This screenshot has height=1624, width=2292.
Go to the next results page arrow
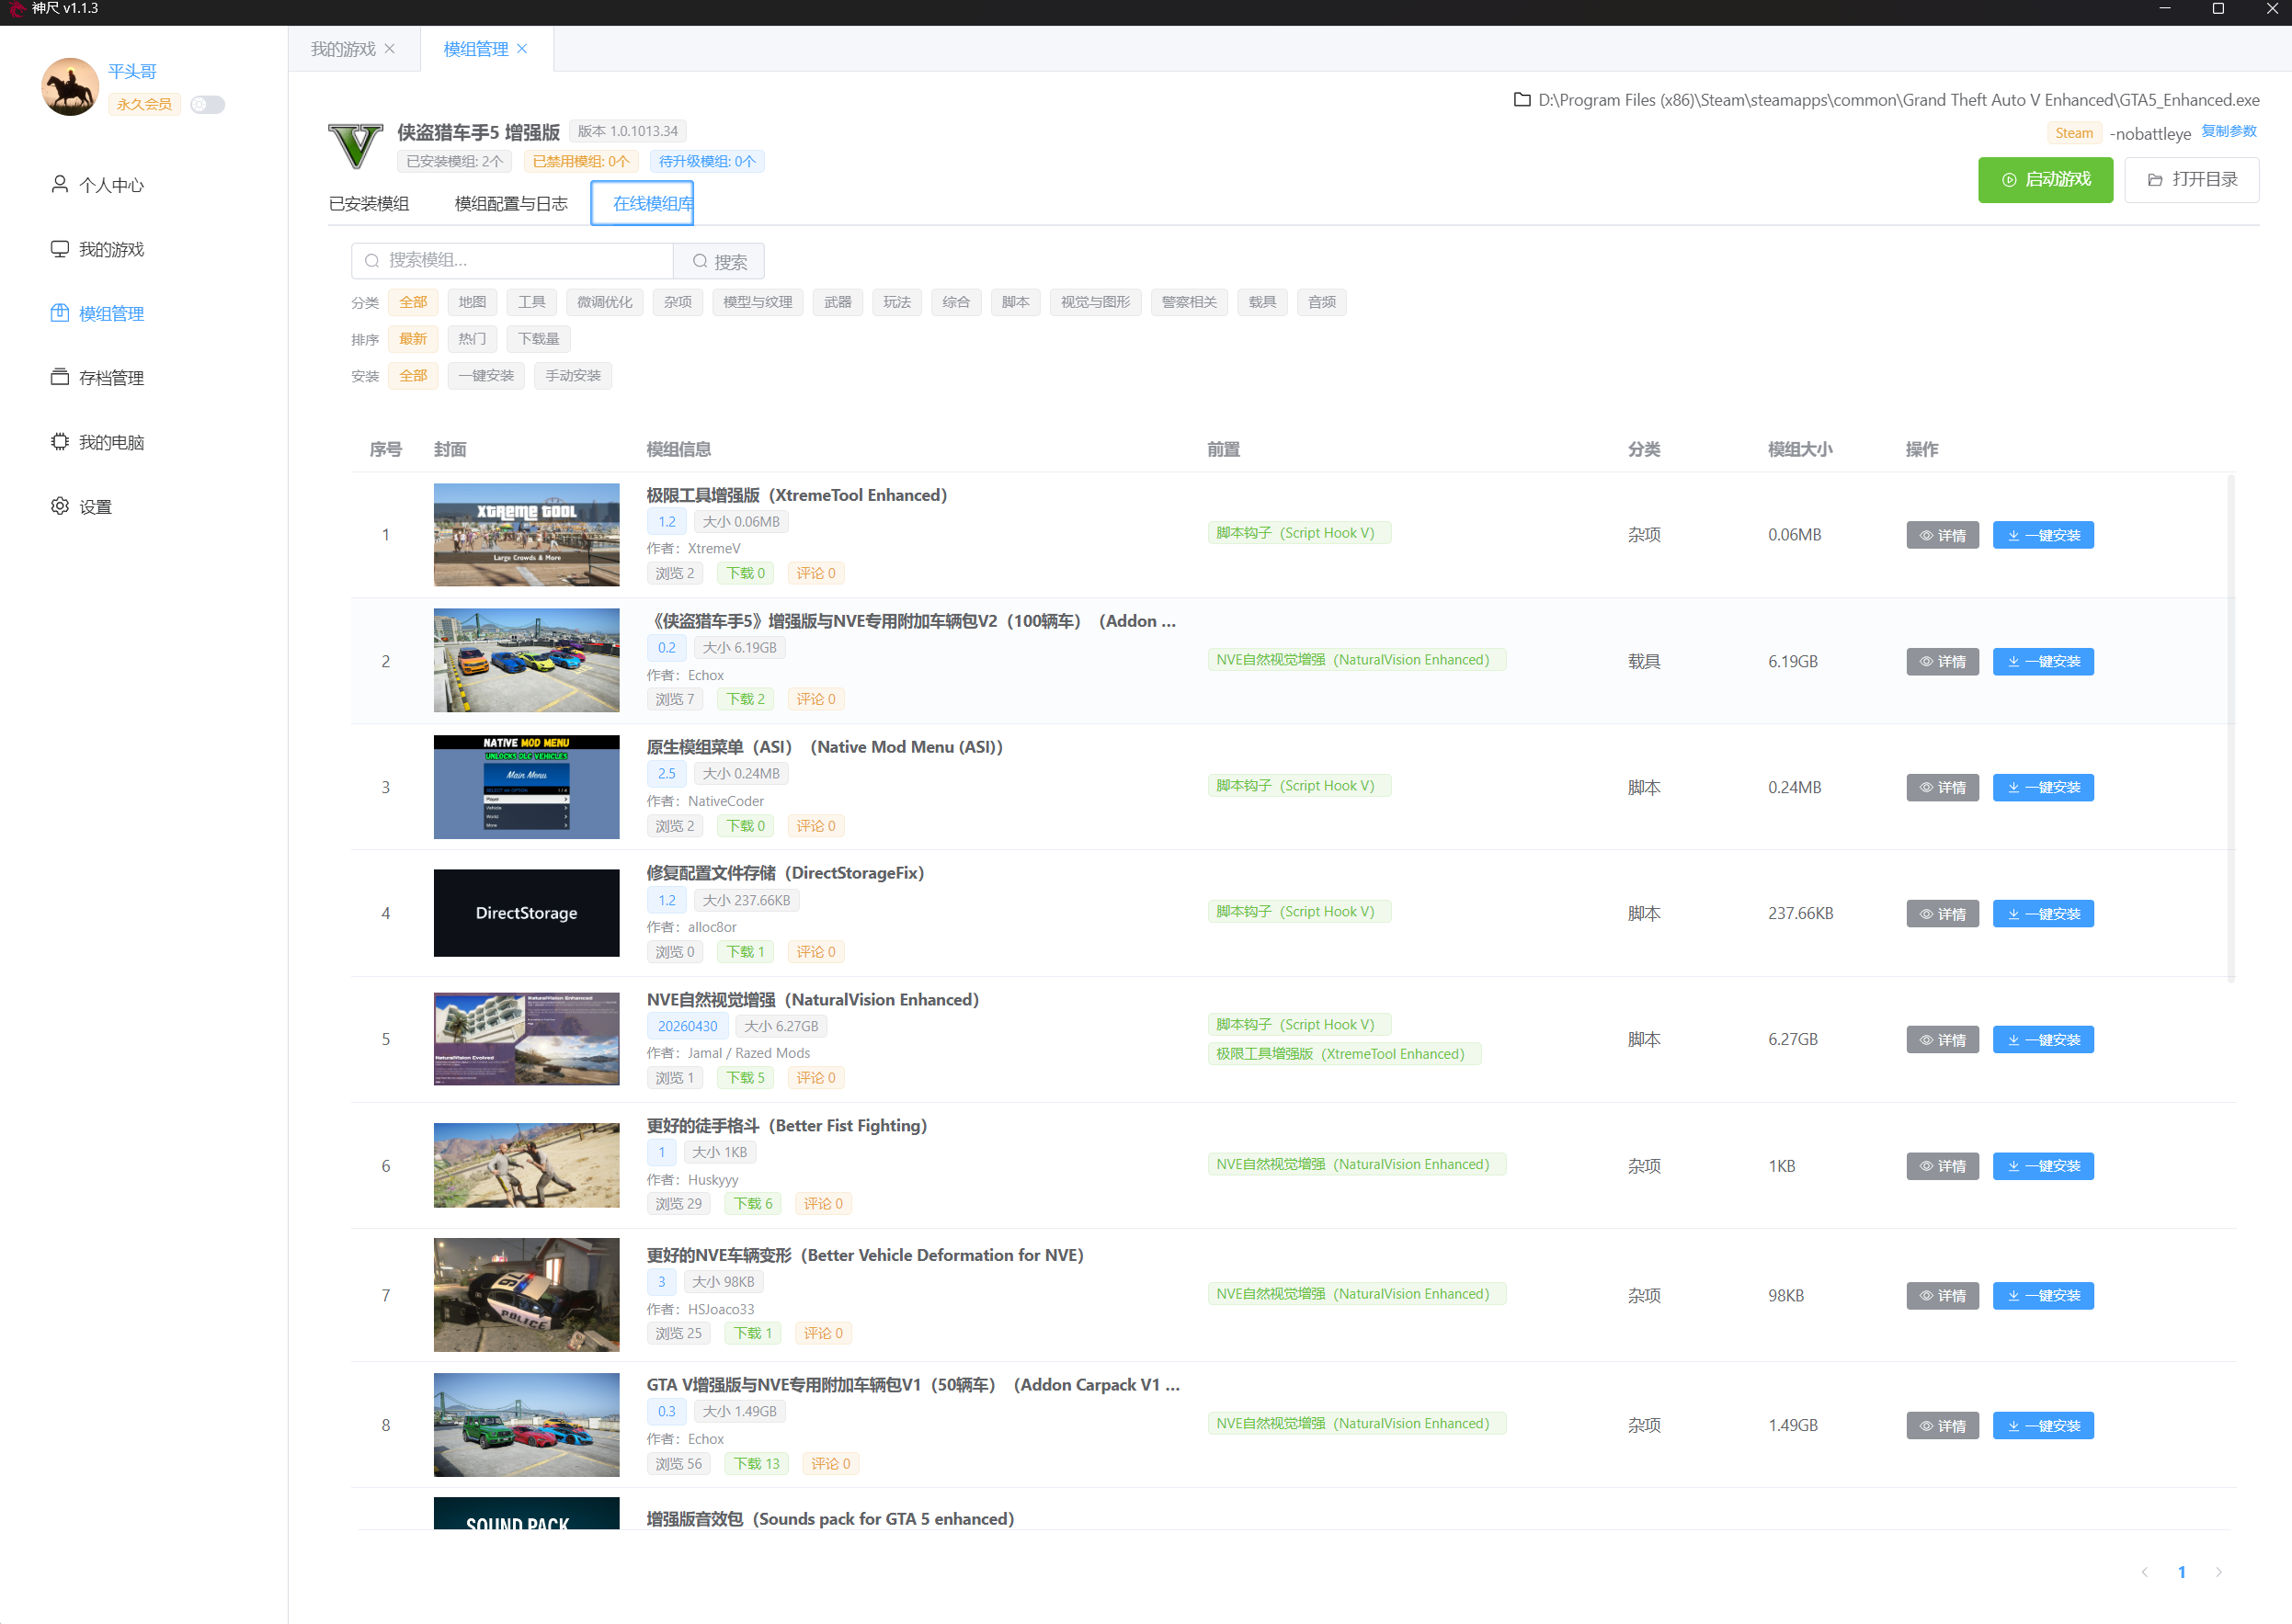2219,1572
